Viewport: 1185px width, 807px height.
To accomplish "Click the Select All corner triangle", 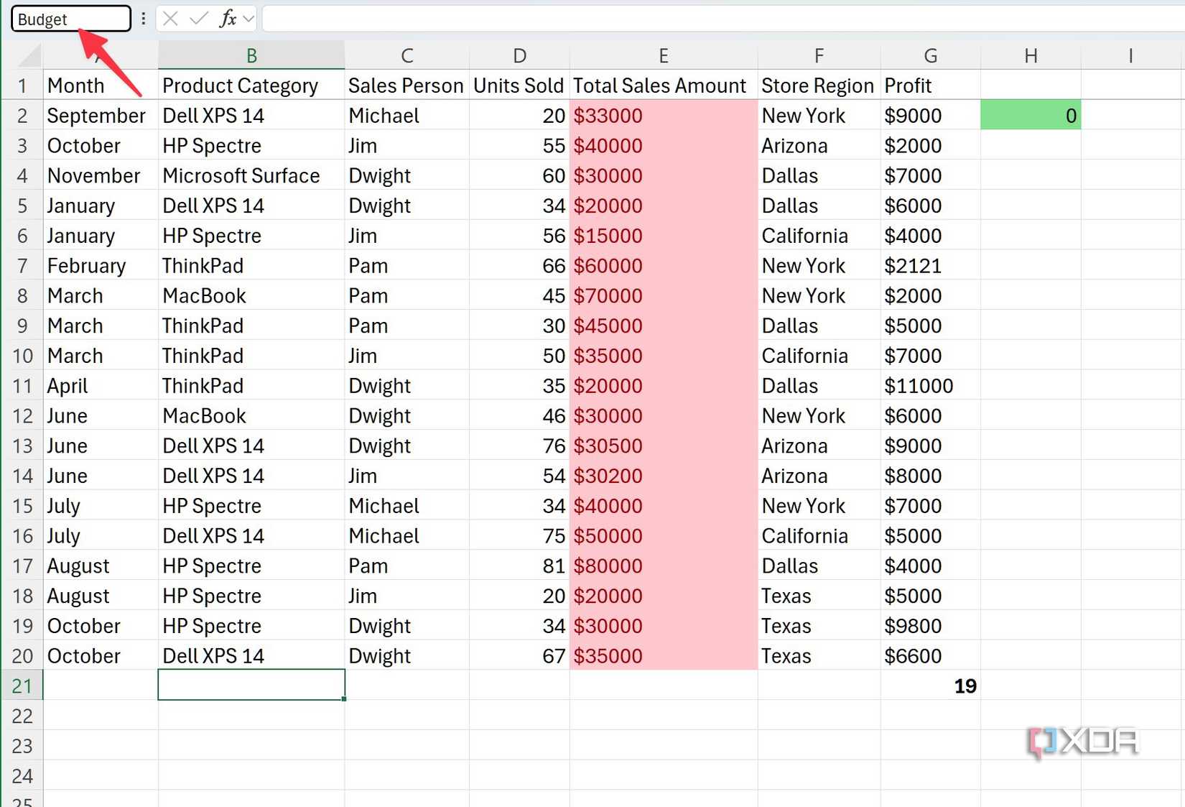I will 29,55.
